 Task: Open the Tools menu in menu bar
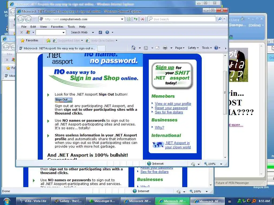[71, 27]
